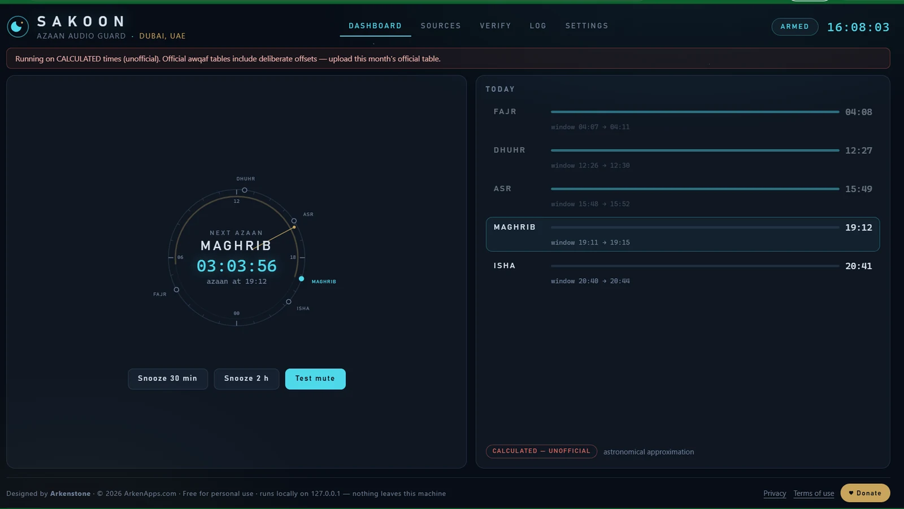Click the NEXT AZAAN label
Screen dimensions: 904x509
236,232
